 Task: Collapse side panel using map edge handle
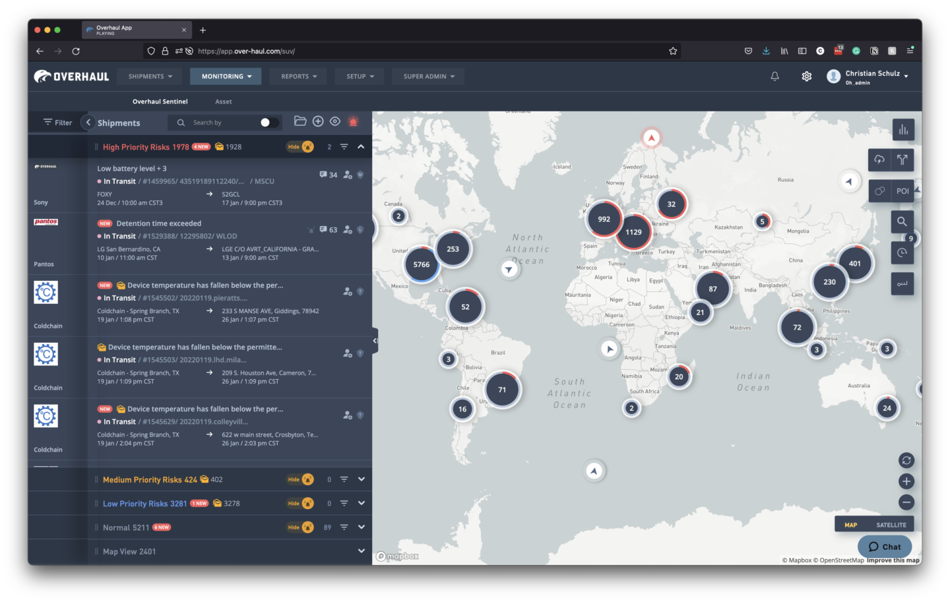point(375,341)
